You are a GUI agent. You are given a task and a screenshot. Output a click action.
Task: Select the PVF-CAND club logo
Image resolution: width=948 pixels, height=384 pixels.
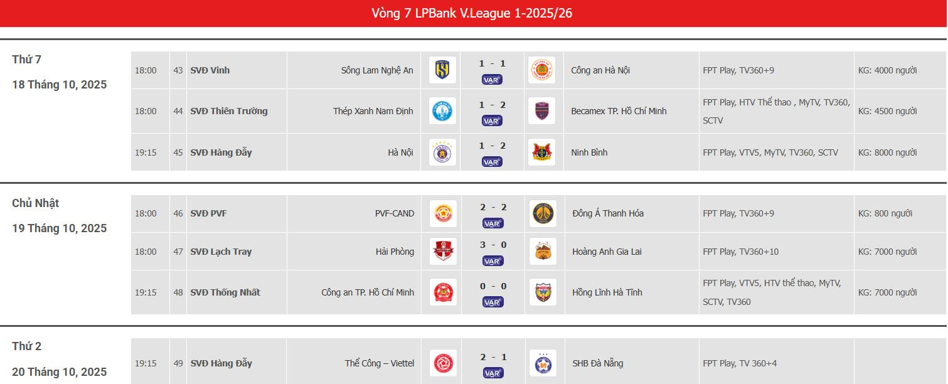tap(442, 213)
